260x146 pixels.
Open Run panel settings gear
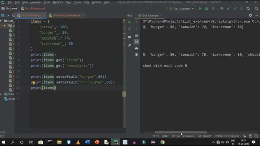tap(250, 15)
